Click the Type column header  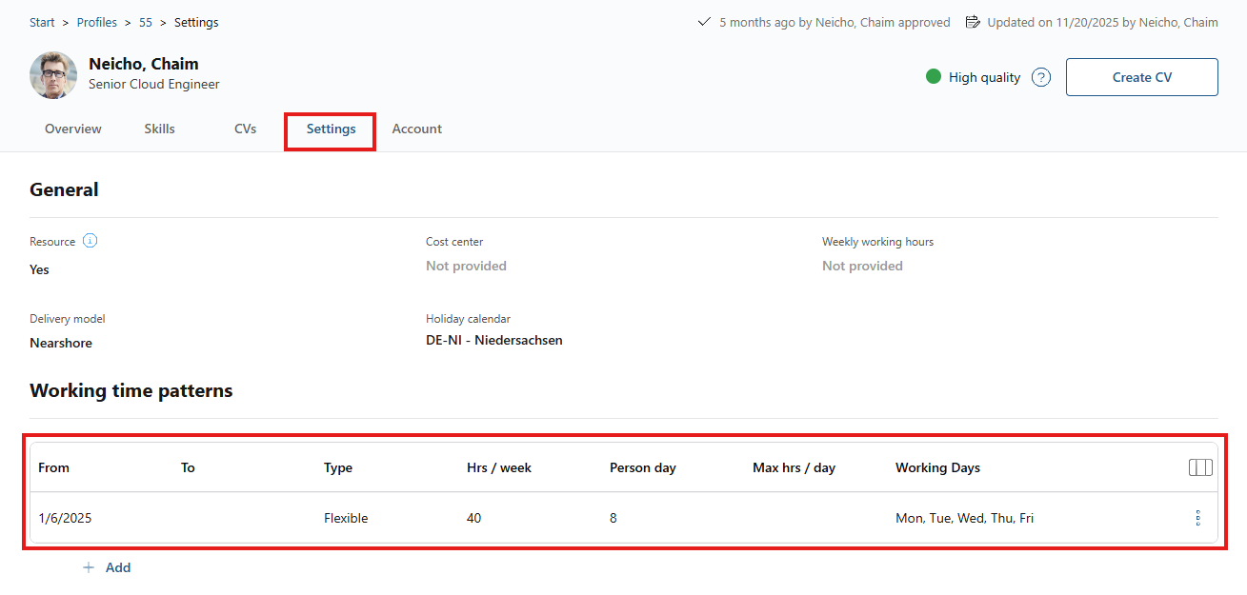coord(338,467)
